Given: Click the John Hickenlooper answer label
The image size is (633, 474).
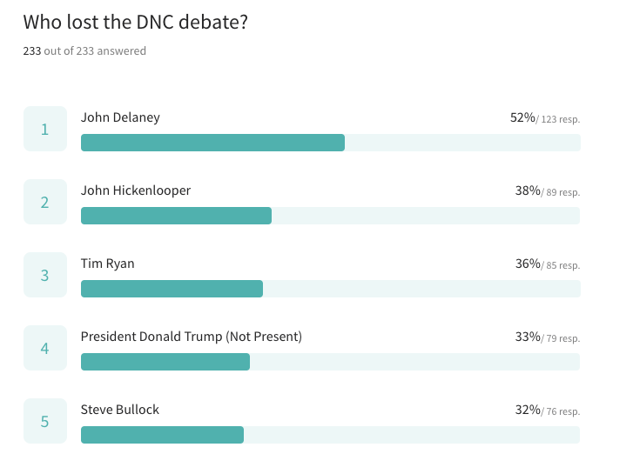Looking at the screenshot, I should [x=136, y=190].
